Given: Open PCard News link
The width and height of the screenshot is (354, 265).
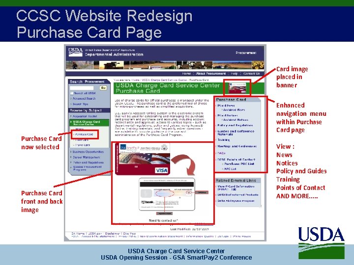Looking at the screenshot, I should tap(226, 106).
